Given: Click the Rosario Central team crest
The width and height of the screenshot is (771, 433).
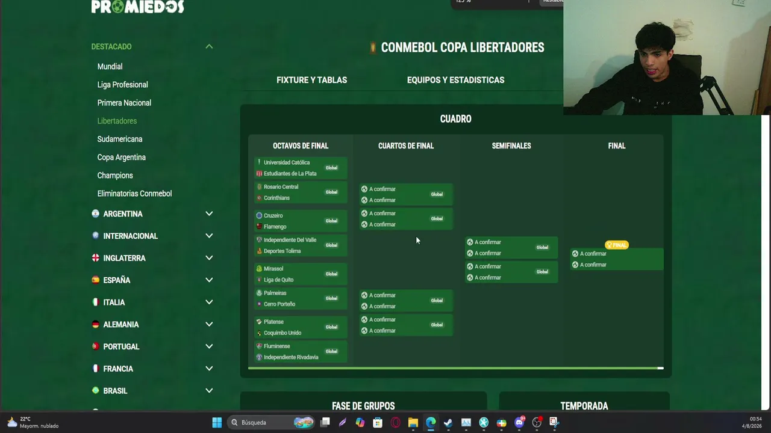Looking at the screenshot, I should click(259, 187).
